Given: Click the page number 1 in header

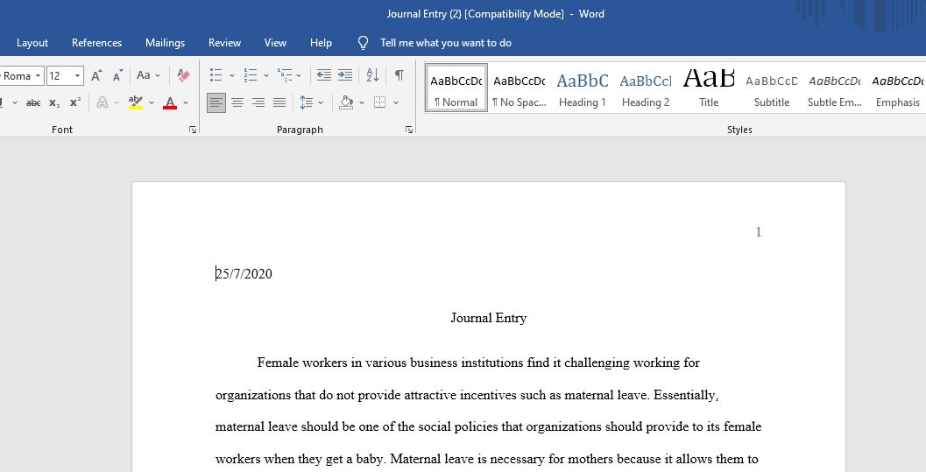Looking at the screenshot, I should coord(759,232).
